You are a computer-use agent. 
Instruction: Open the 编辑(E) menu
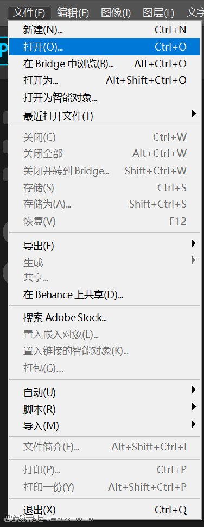click(73, 13)
